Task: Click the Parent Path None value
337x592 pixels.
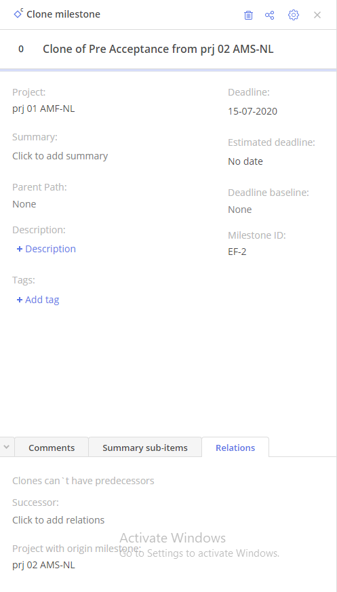Action: [24, 204]
